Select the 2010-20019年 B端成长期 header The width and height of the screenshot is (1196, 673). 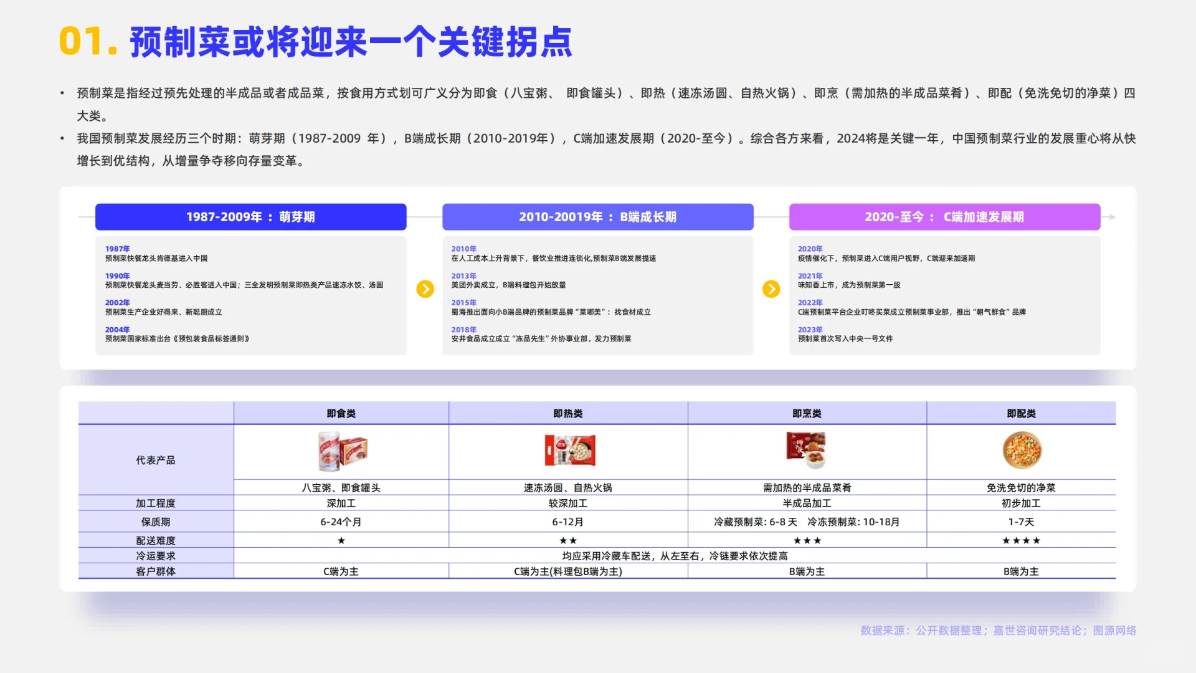coord(597,217)
